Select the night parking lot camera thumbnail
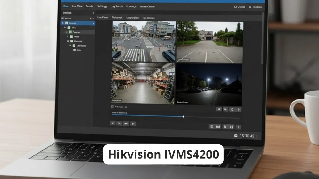 210,84
